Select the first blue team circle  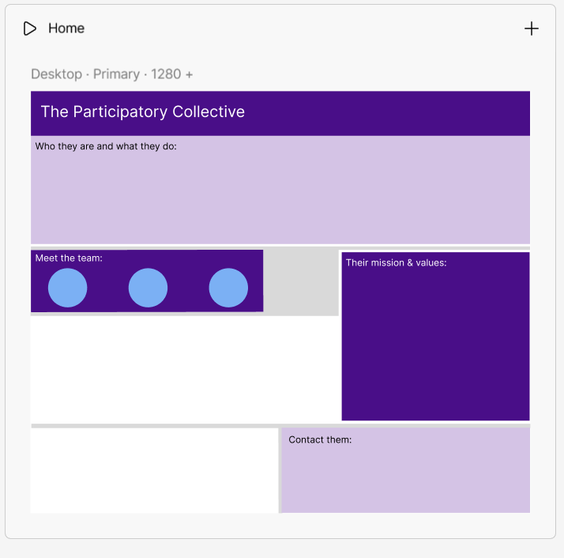click(68, 288)
